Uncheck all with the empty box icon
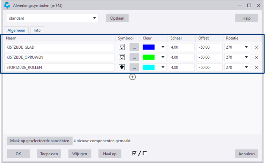The height and width of the screenshot is (164, 266). [x=145, y=153]
